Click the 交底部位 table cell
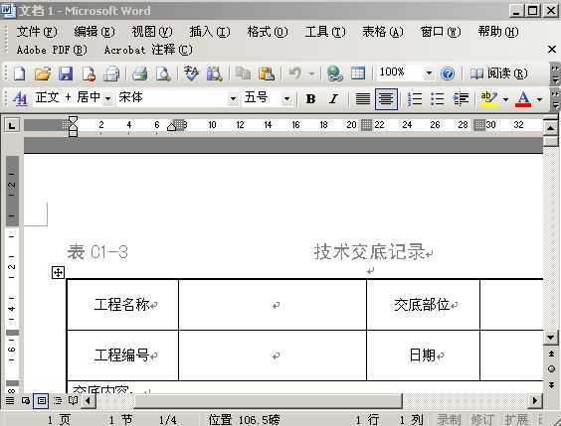The height and width of the screenshot is (426, 561). (x=423, y=305)
